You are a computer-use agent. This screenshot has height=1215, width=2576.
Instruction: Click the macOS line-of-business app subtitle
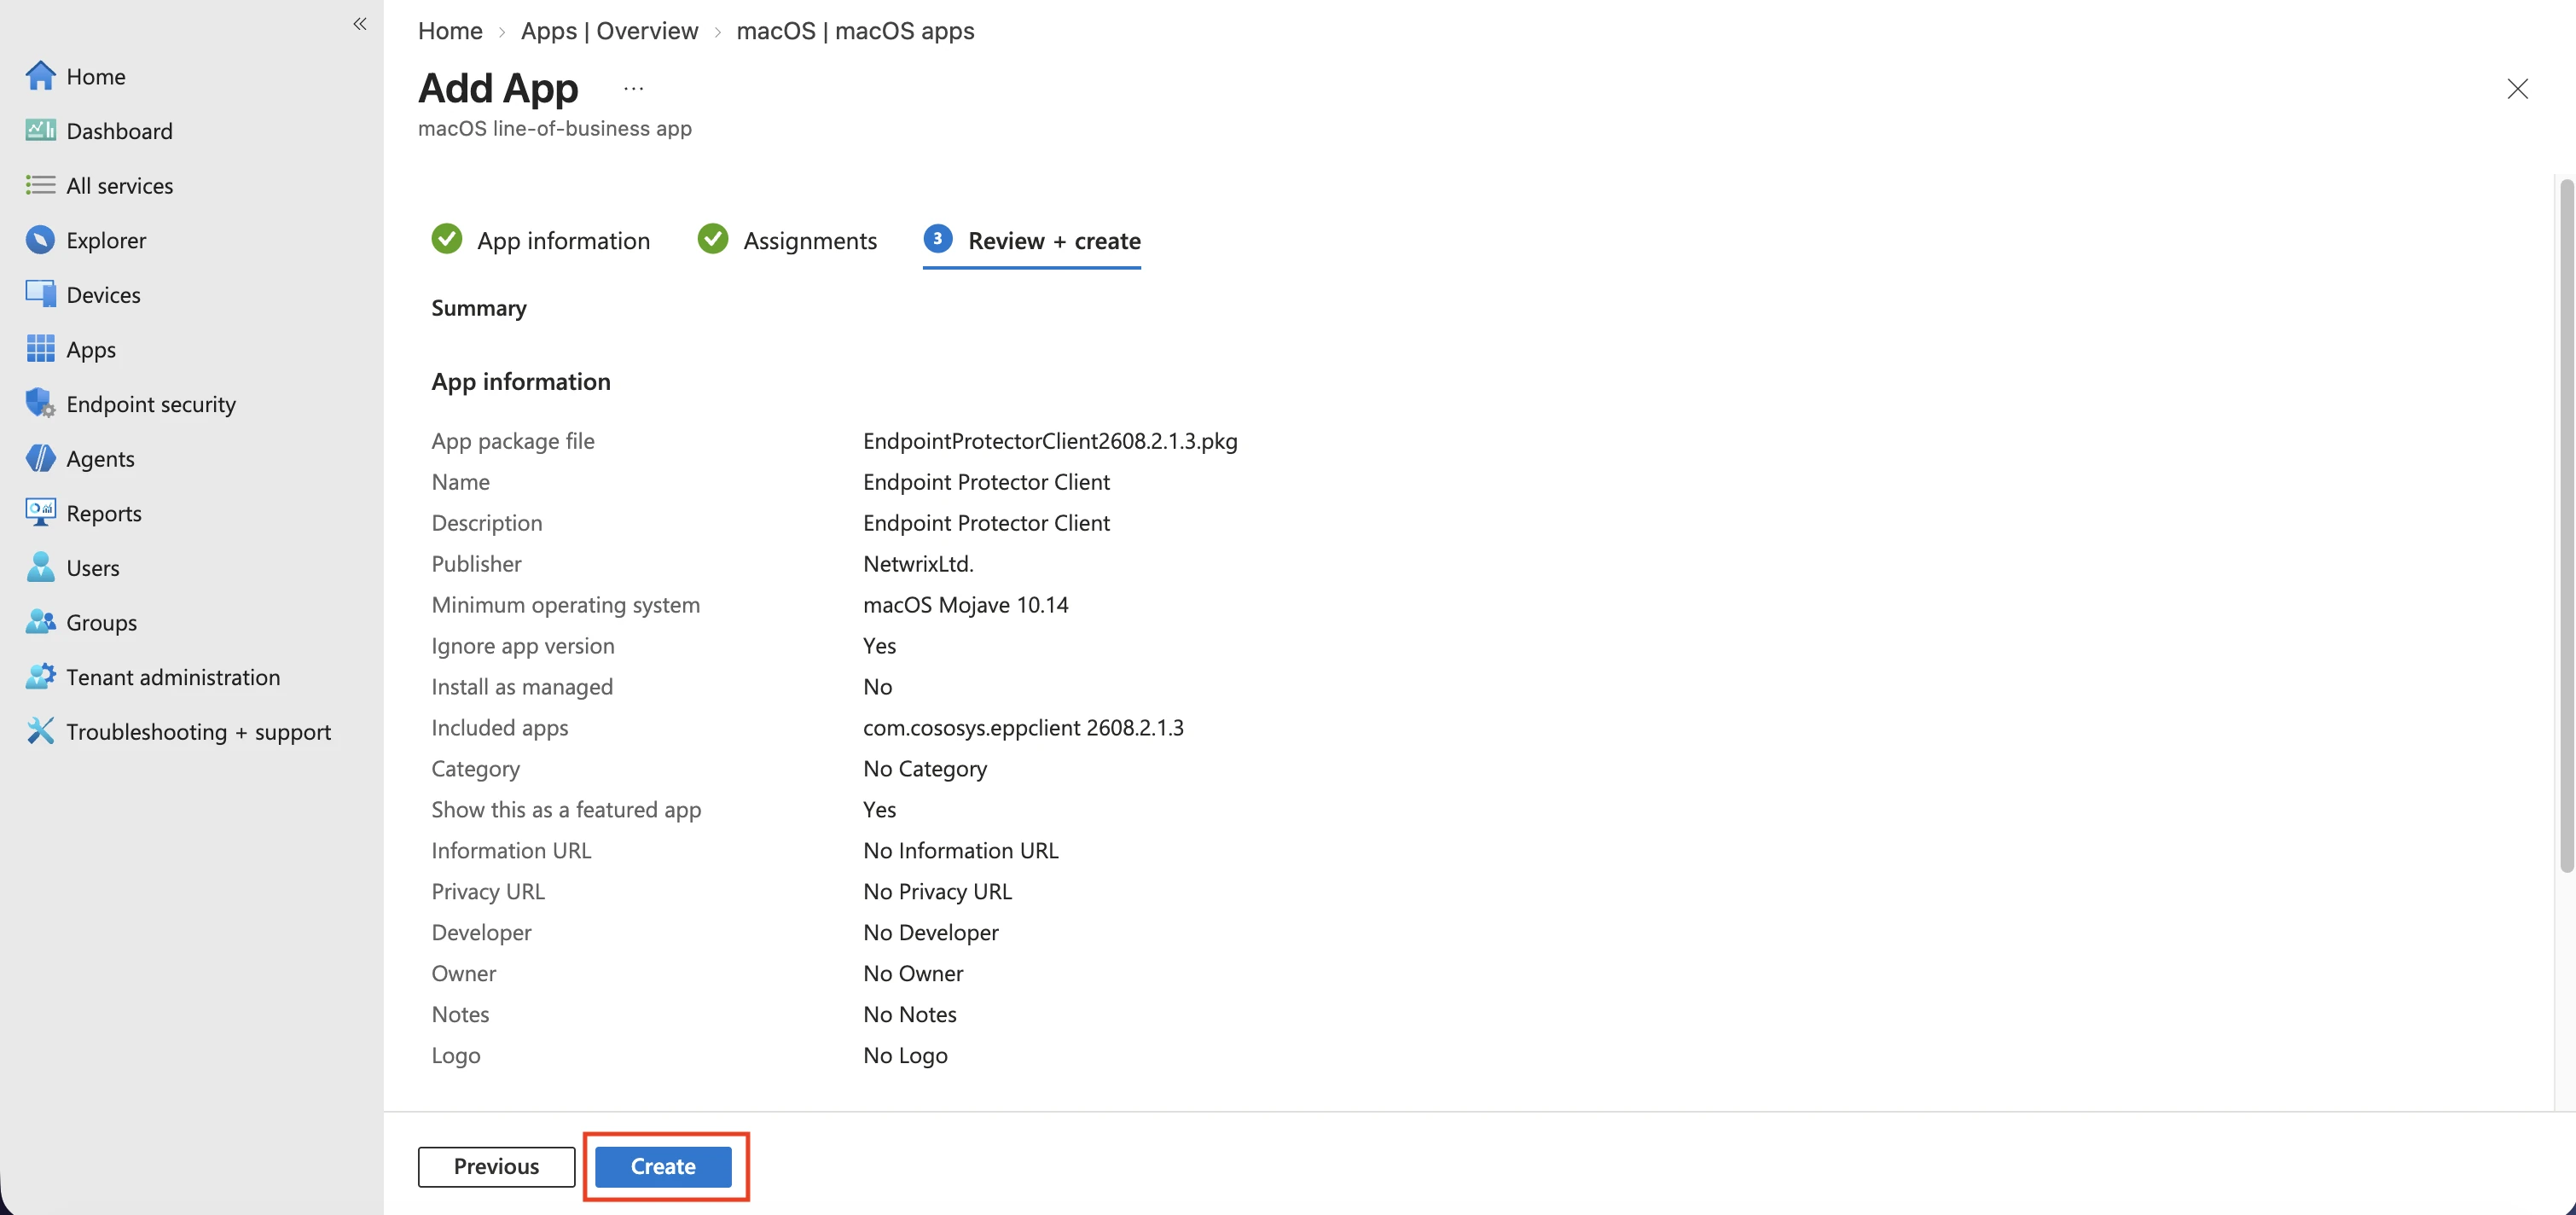point(555,128)
